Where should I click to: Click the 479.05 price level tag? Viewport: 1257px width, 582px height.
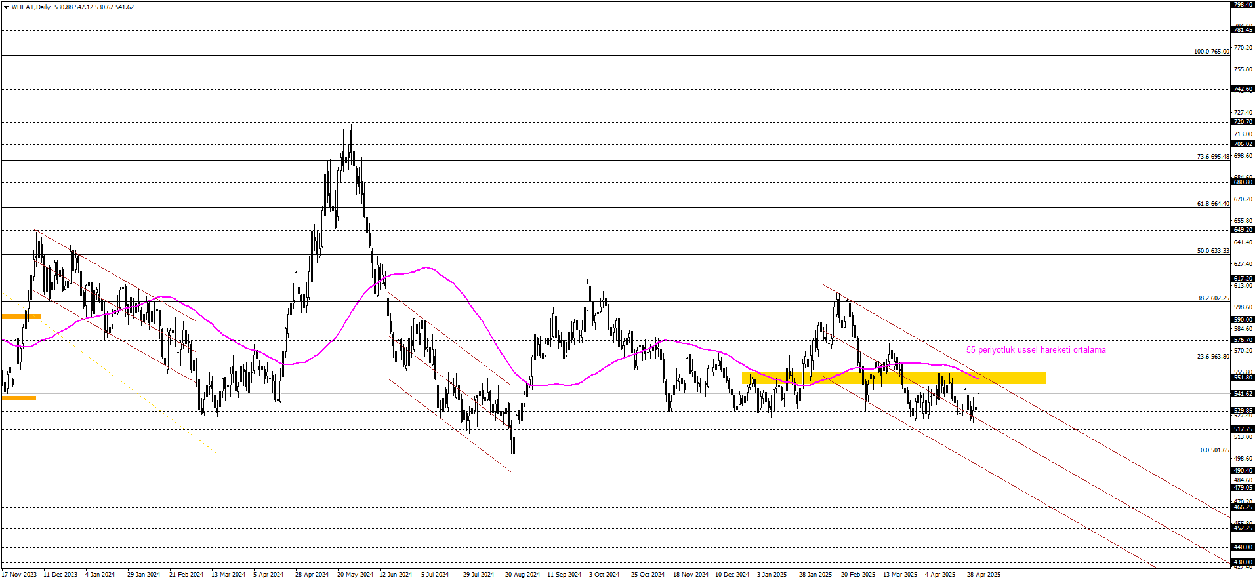pyautogui.click(x=1243, y=488)
